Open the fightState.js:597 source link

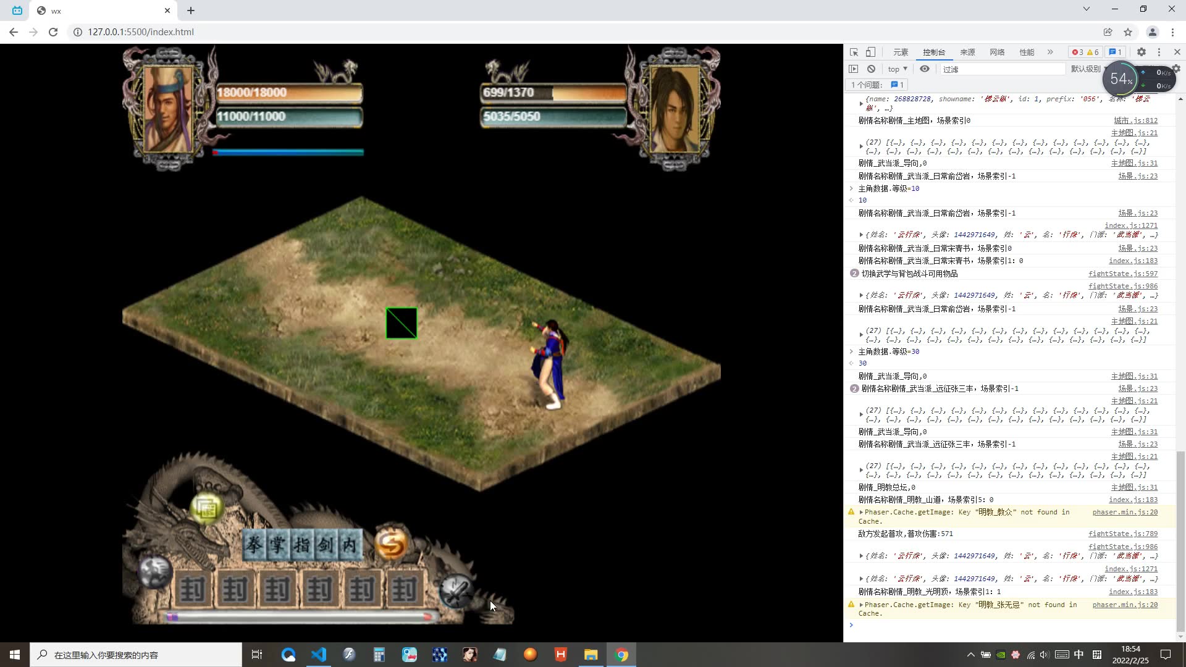tap(1123, 274)
